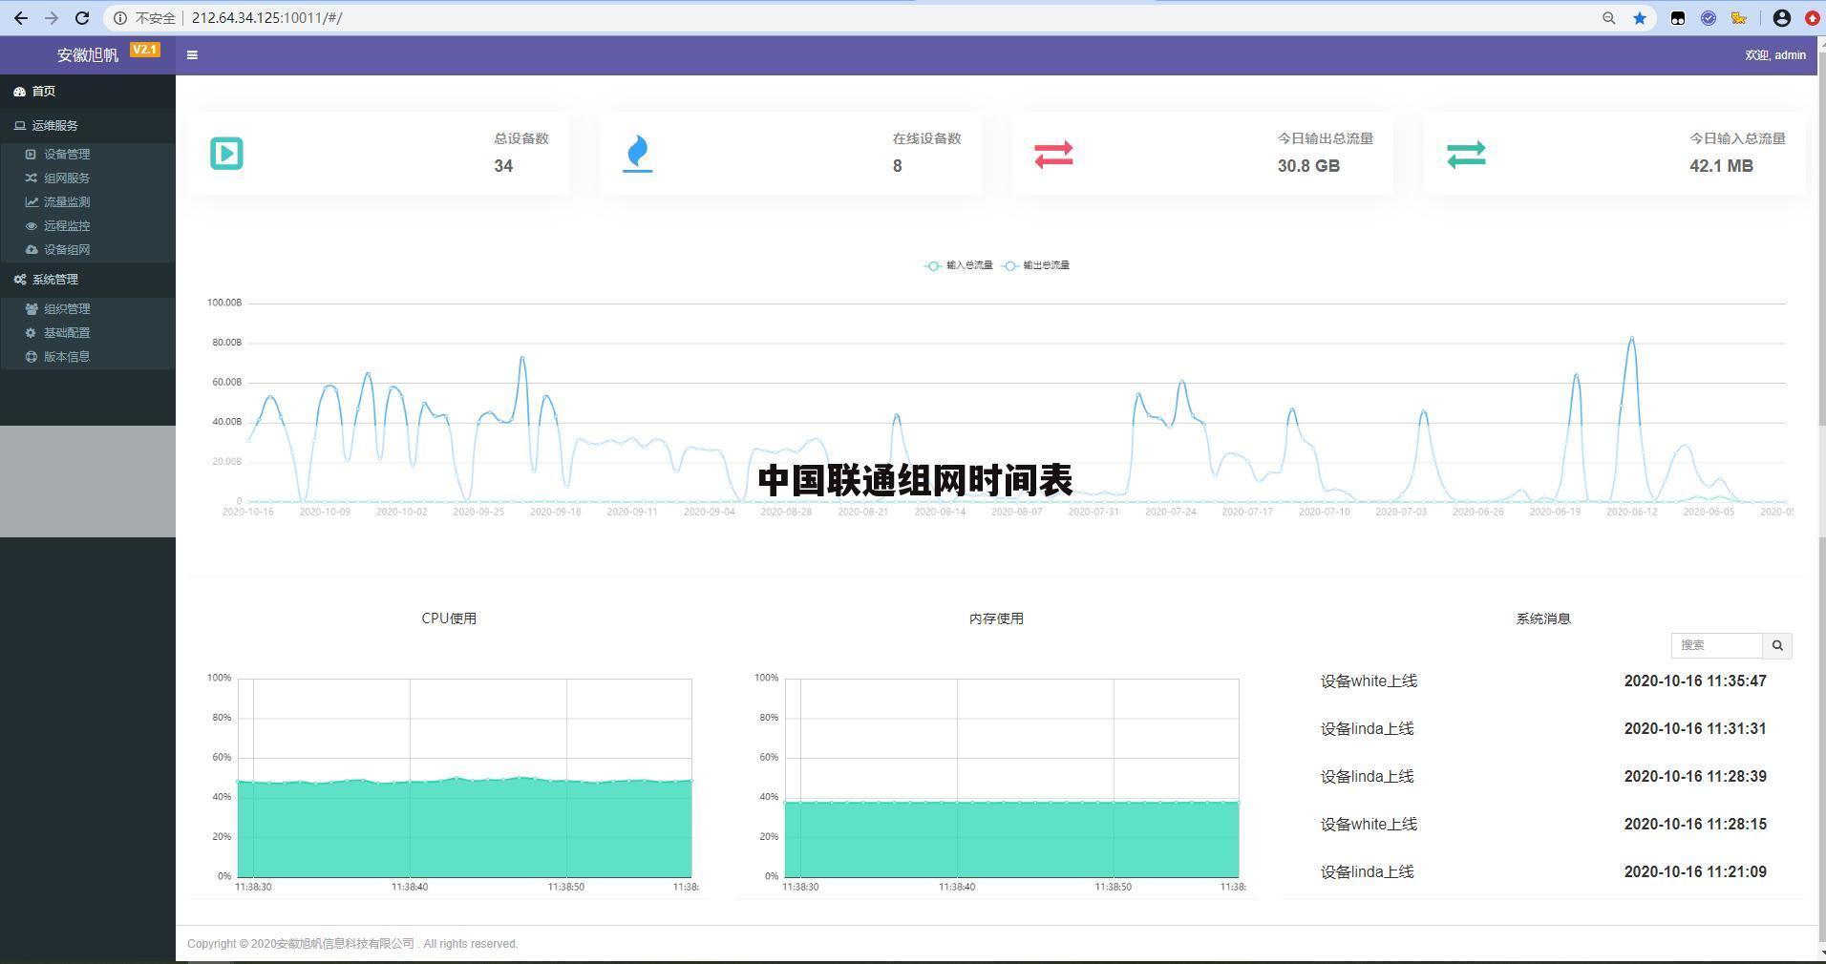Screen dimensions: 1826x964
Task: Click the 总设备数 value 34
Action: (x=503, y=166)
